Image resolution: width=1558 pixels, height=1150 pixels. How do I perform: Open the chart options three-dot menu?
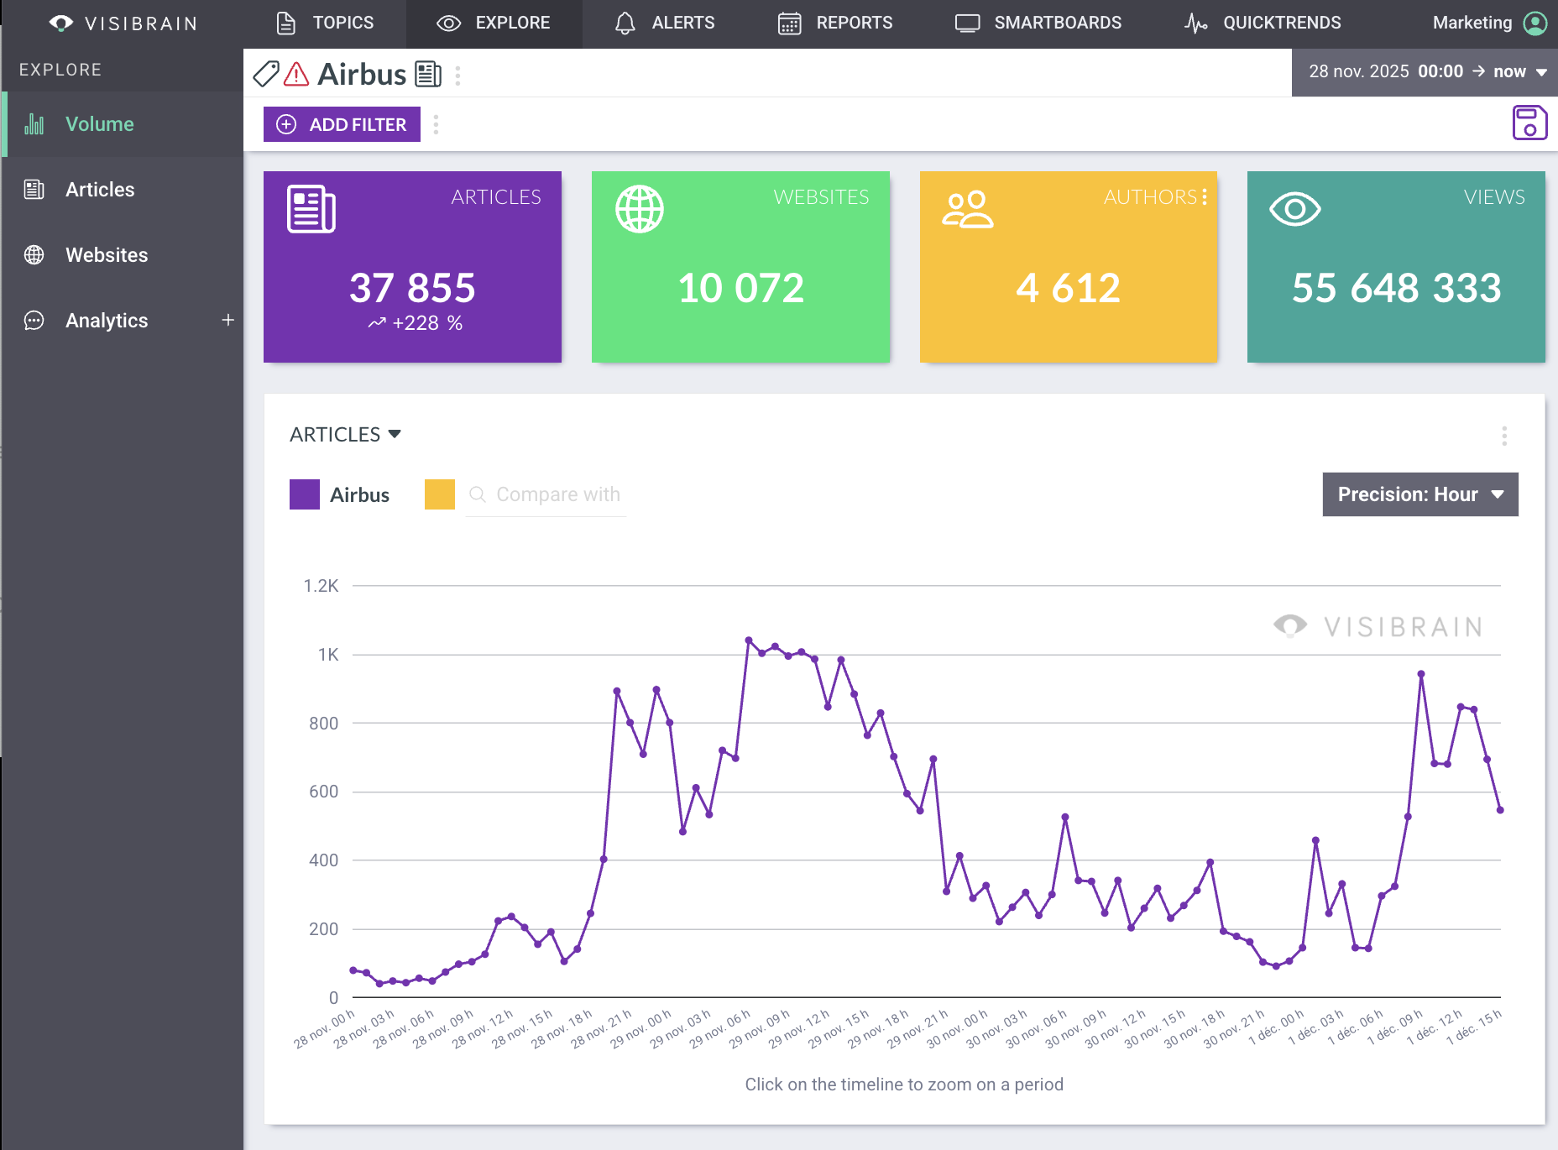pyautogui.click(x=1503, y=436)
